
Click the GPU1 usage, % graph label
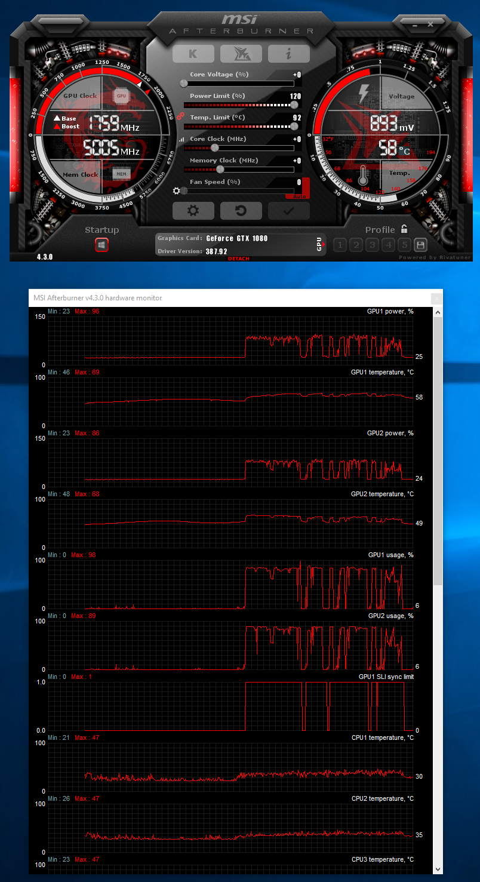(390, 555)
